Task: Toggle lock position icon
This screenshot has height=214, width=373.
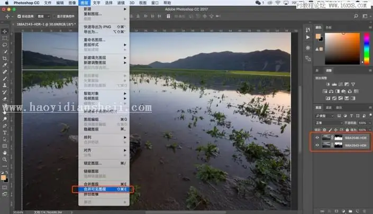Action: pyautogui.click(x=335, y=130)
